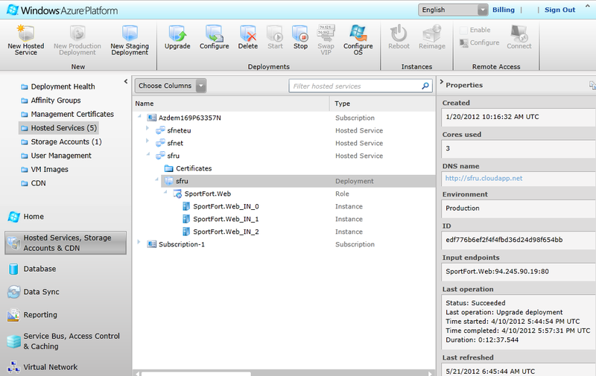Open the http://sfru.cloudapp.net DNS link
Screen dimensions: 596x376
484,178
